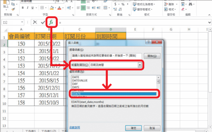Open the borders icon in ribbon
The height and width of the screenshot is (132, 212).
[42, 8]
